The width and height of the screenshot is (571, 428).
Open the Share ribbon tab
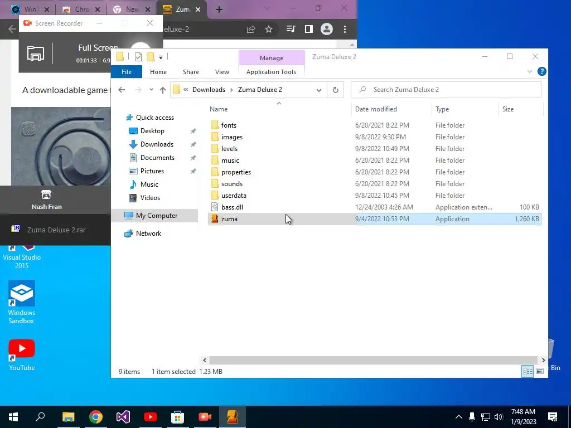pyautogui.click(x=191, y=72)
